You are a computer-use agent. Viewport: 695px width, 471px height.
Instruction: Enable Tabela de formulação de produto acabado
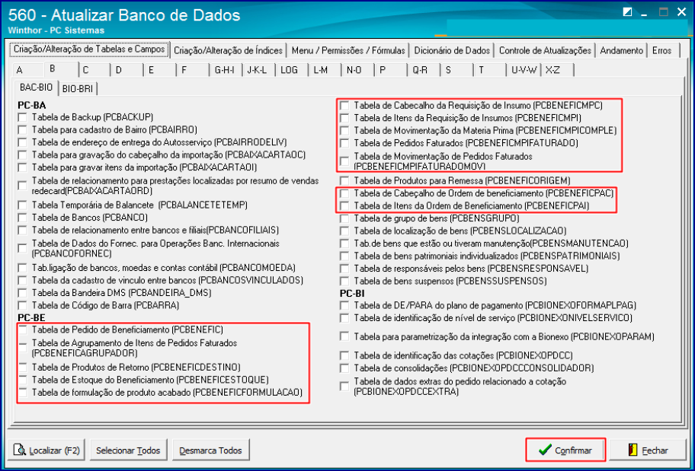pos(22,393)
